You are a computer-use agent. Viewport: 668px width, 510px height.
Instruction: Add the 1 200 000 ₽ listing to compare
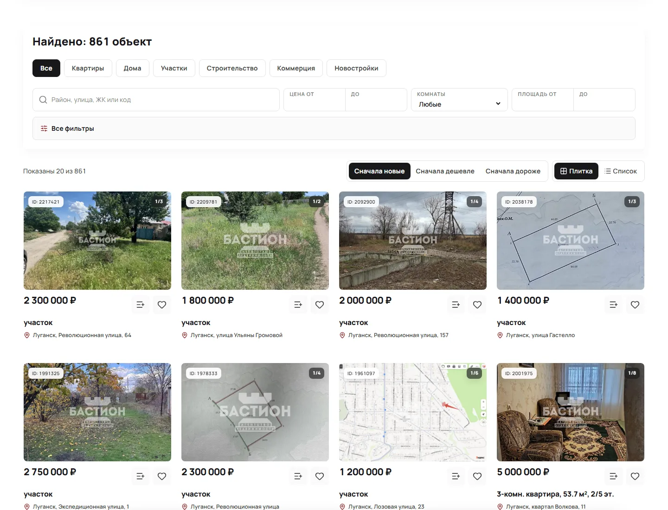point(456,476)
